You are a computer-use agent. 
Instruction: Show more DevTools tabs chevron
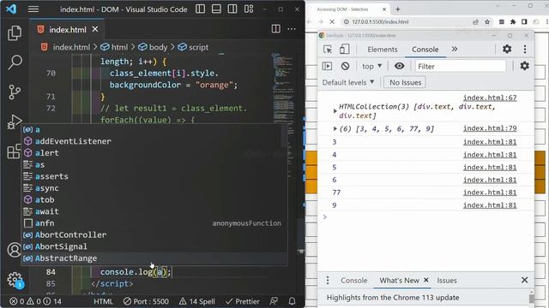[455, 50]
